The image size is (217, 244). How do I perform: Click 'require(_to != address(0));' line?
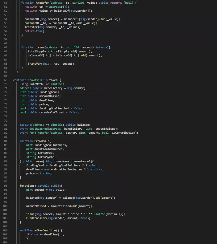coord(47,7)
